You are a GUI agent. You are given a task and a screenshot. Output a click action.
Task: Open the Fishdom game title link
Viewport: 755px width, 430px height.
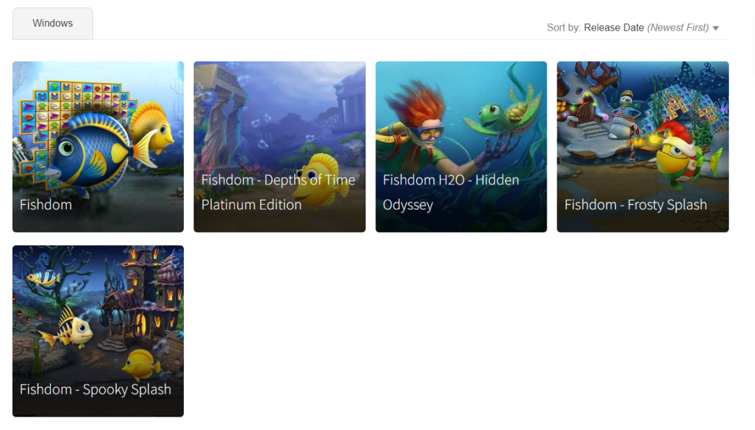(45, 205)
